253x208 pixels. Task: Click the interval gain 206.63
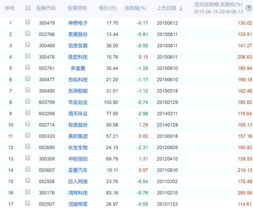coord(245,57)
